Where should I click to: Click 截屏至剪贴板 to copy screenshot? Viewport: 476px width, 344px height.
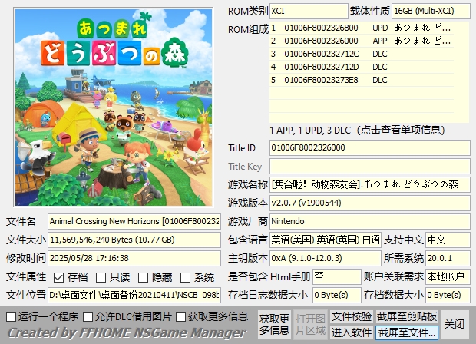(x=407, y=316)
